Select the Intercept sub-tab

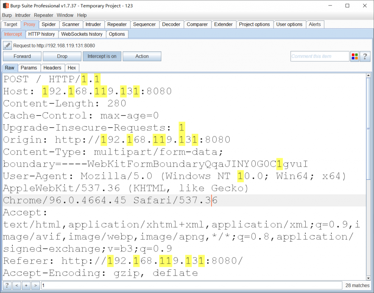click(x=13, y=34)
